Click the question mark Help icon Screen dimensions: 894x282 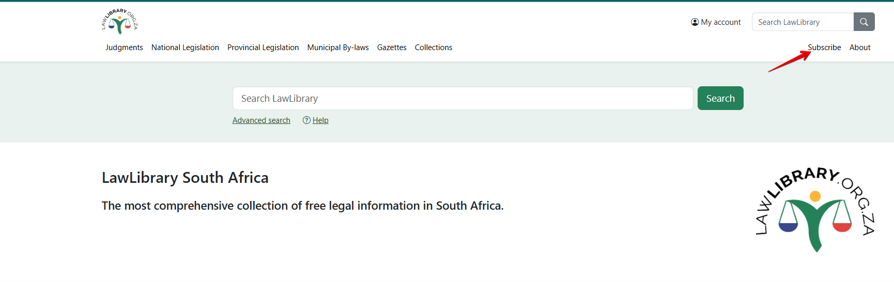click(x=306, y=120)
